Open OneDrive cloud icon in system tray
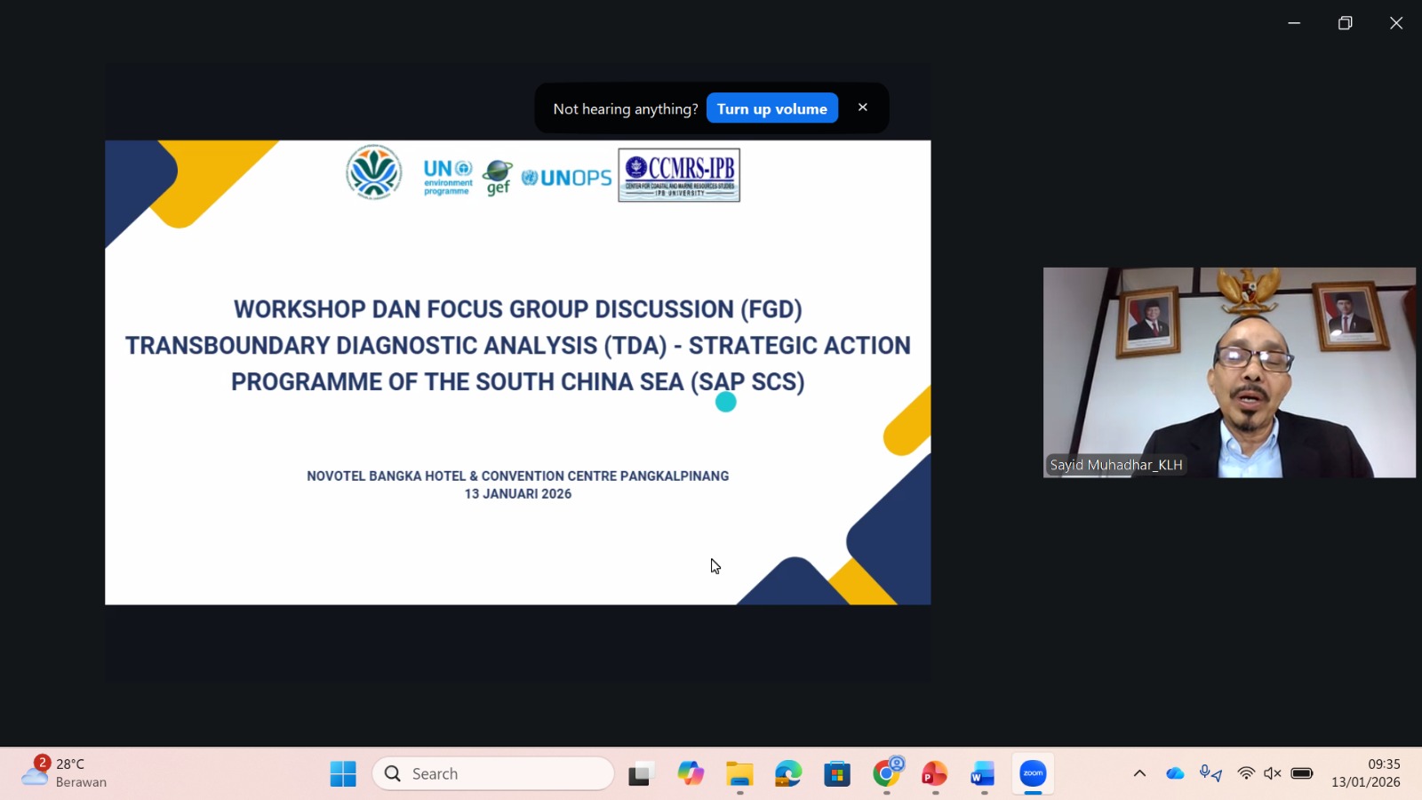The width and height of the screenshot is (1422, 800). tap(1175, 774)
